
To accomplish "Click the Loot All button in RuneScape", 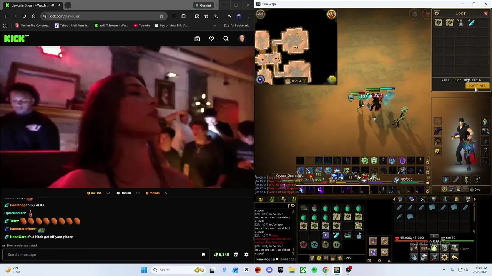I will pyautogui.click(x=477, y=85).
